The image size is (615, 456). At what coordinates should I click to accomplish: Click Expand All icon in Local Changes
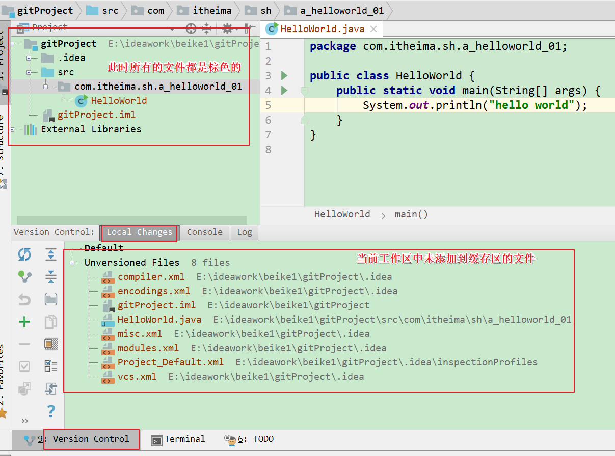[x=51, y=254]
